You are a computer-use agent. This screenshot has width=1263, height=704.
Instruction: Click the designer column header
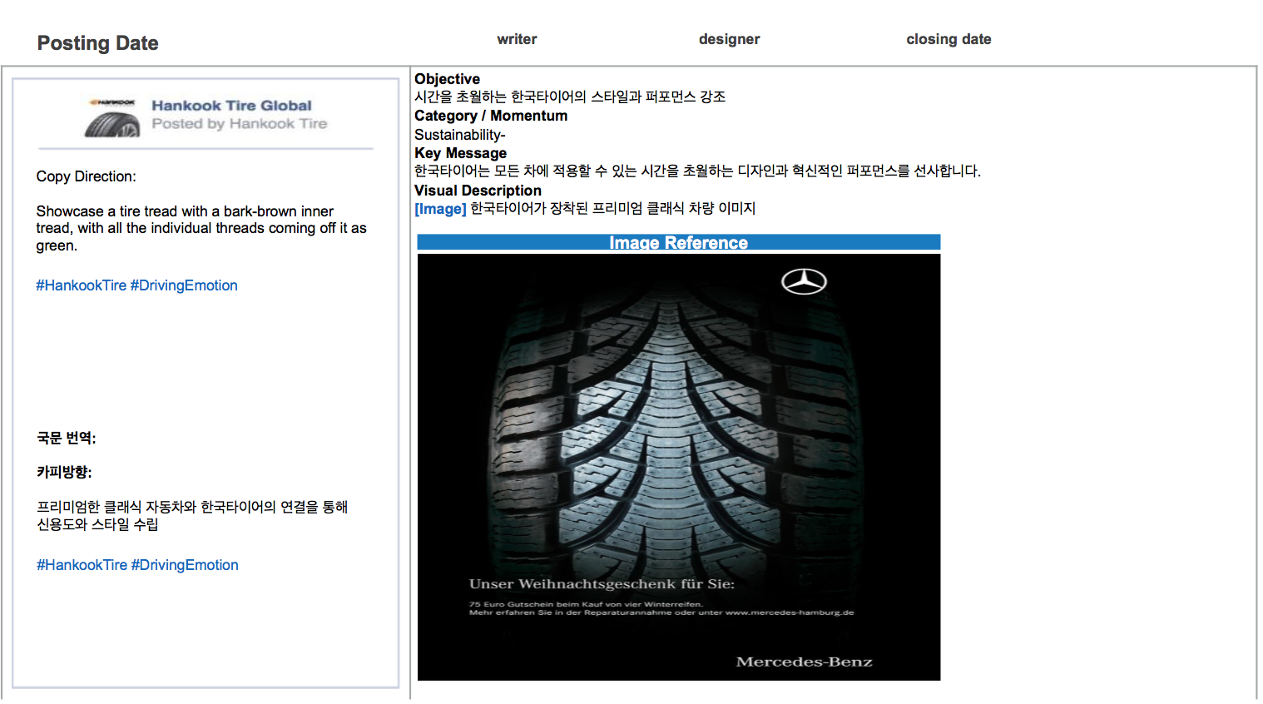click(x=729, y=39)
